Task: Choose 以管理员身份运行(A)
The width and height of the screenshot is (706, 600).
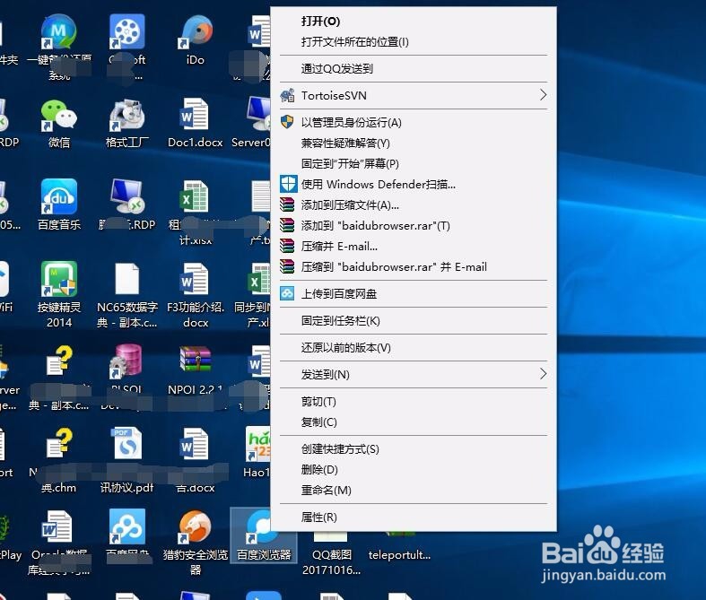Action: 414,123
